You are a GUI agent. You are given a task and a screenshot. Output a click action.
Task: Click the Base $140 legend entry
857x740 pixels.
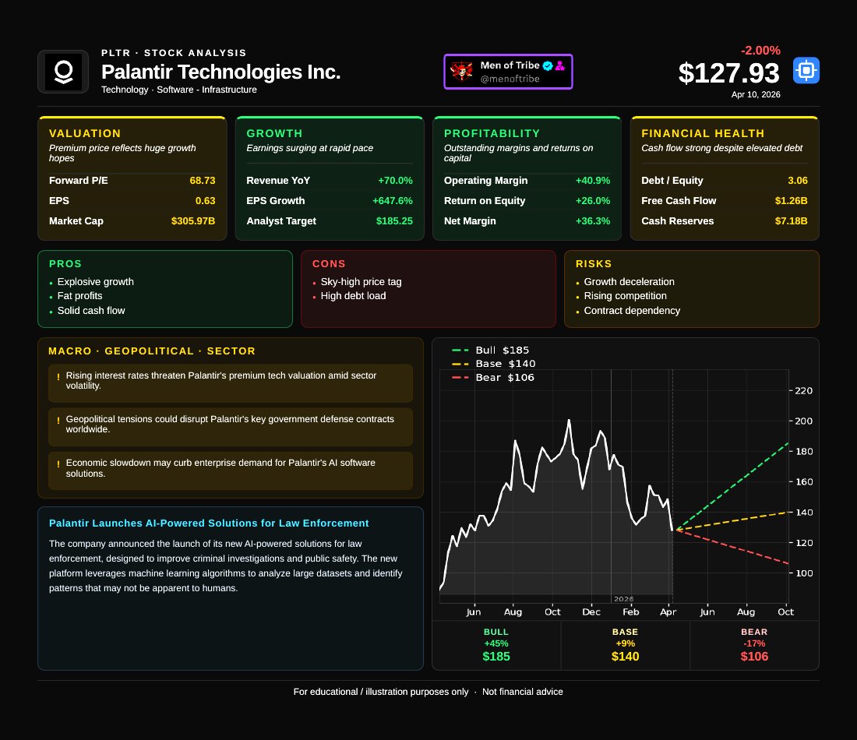tap(494, 364)
